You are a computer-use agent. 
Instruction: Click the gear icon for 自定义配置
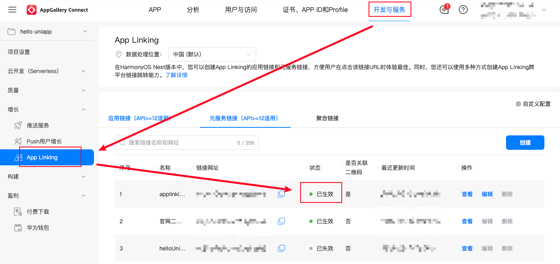point(518,104)
